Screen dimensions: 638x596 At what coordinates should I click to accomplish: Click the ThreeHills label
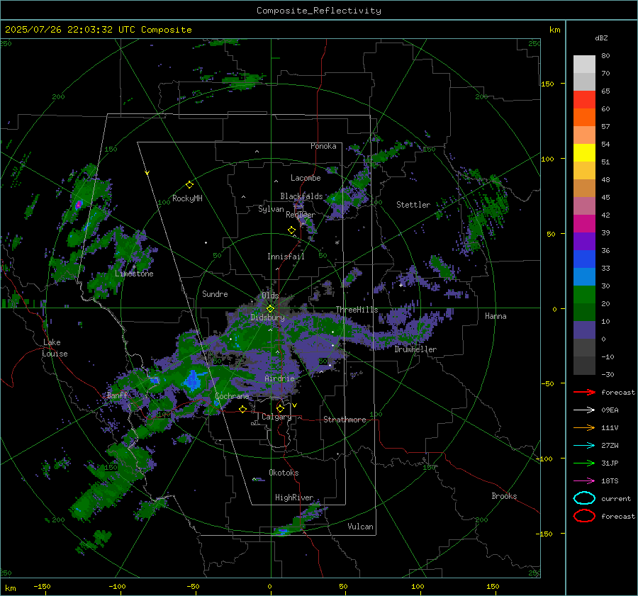point(357,310)
